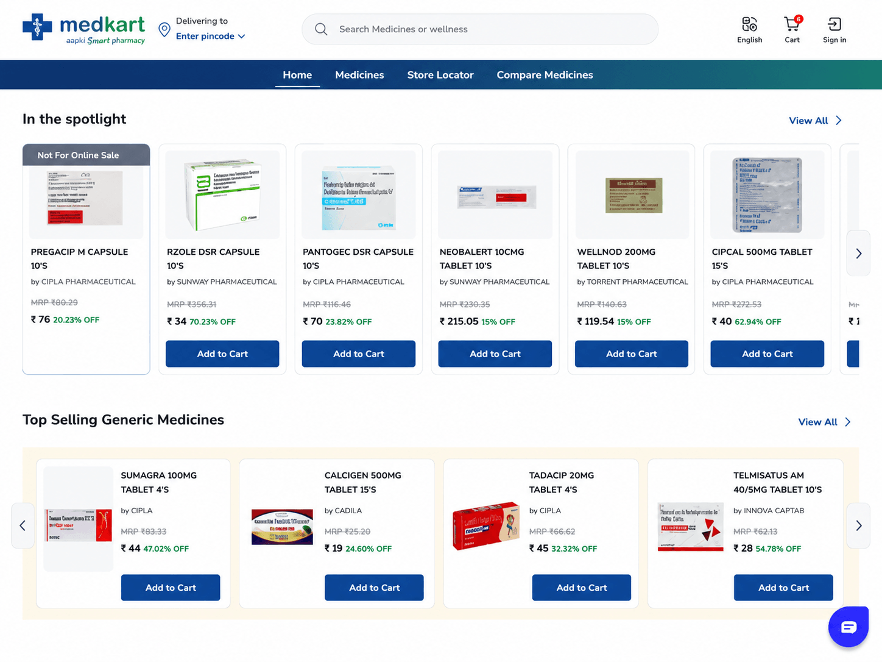
Task: Add CALCIGEN 500MG TABLET to cart
Action: pyautogui.click(x=374, y=588)
